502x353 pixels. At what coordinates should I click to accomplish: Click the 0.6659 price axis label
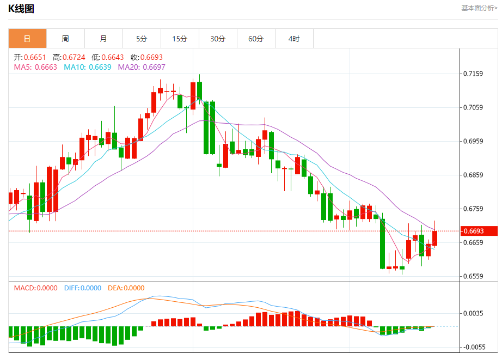point(473,242)
